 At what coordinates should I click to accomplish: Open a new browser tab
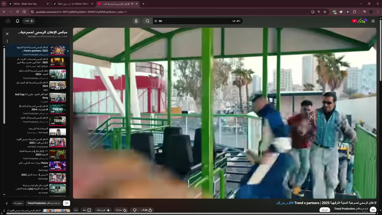point(143,4)
